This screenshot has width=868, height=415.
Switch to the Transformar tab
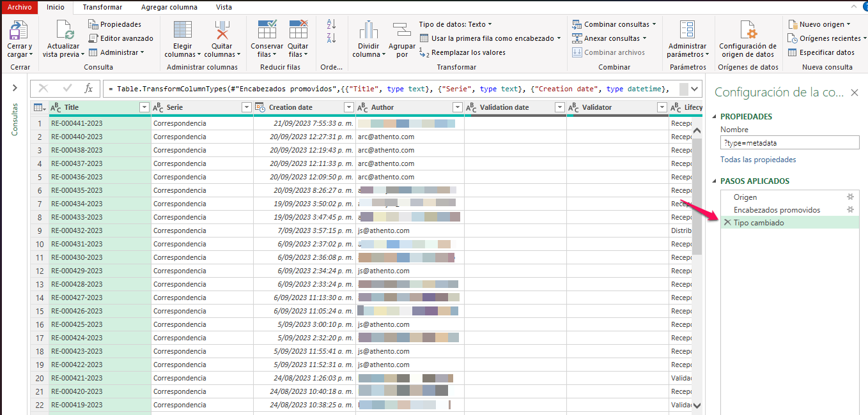pyautogui.click(x=102, y=7)
